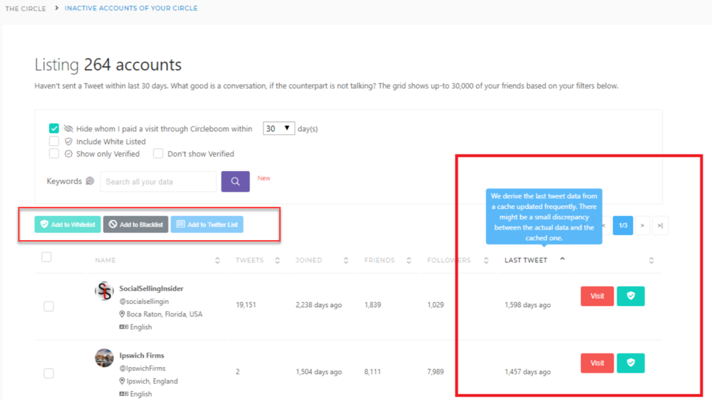
Task: Click the Add to Whitelist button
Action: pyautogui.click(x=67, y=224)
